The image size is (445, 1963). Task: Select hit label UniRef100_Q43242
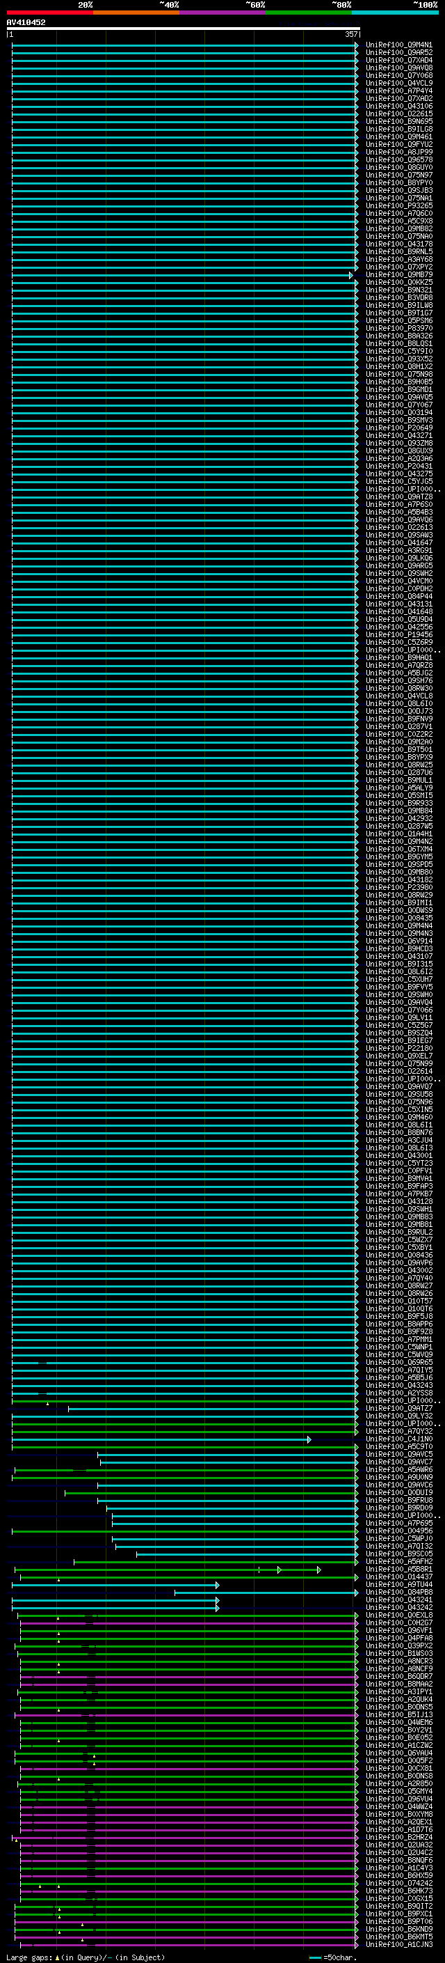pyautogui.click(x=399, y=1607)
